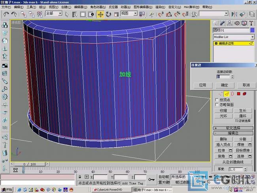Image resolution: width=257 pixels, height=193 pixels.
Task: Toggle the 3D Snaps magnet icon
Action: click(161, 14)
